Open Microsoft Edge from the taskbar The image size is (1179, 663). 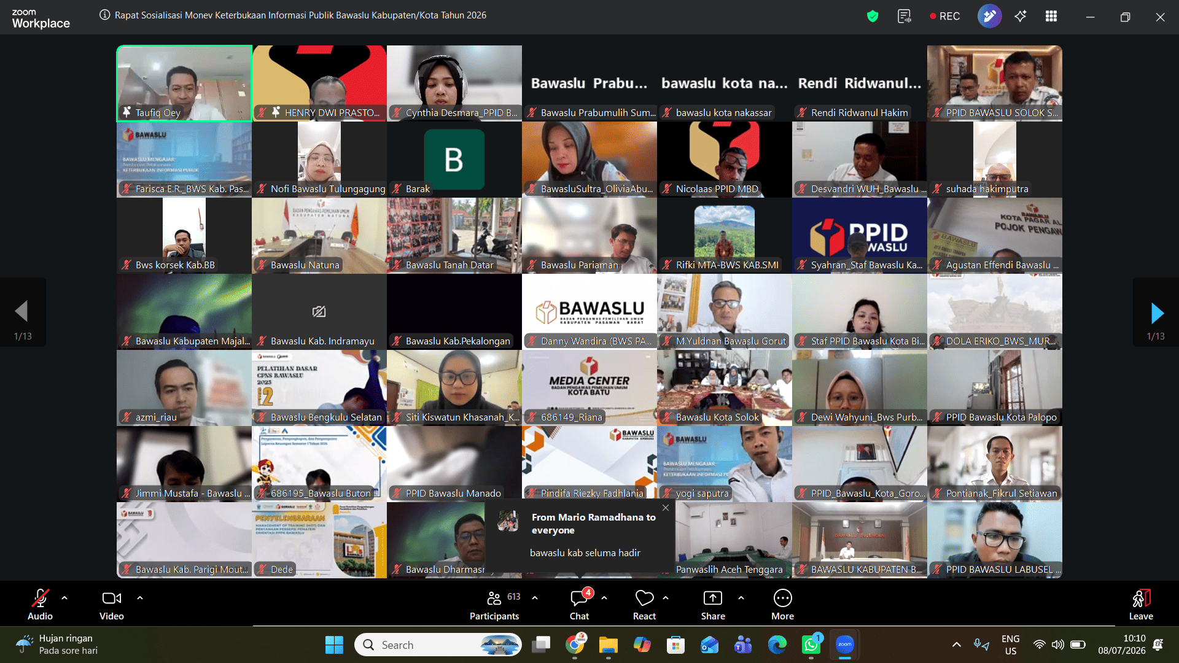(777, 645)
